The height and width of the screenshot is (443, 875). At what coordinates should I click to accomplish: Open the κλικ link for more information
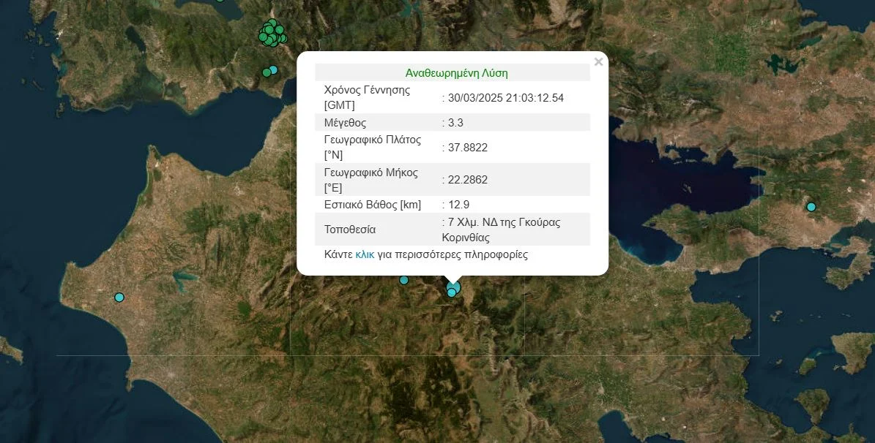365,255
